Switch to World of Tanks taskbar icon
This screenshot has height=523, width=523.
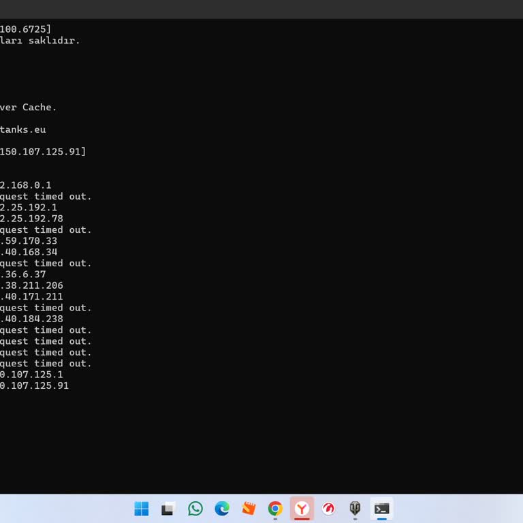click(355, 509)
